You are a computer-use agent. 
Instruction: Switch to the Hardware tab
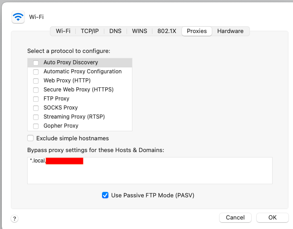(x=230, y=31)
